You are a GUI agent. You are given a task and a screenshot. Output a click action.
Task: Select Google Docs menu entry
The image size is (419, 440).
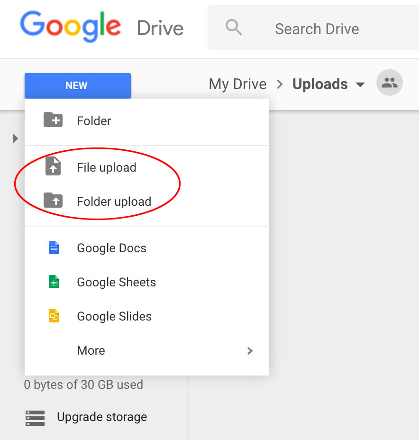tap(111, 248)
